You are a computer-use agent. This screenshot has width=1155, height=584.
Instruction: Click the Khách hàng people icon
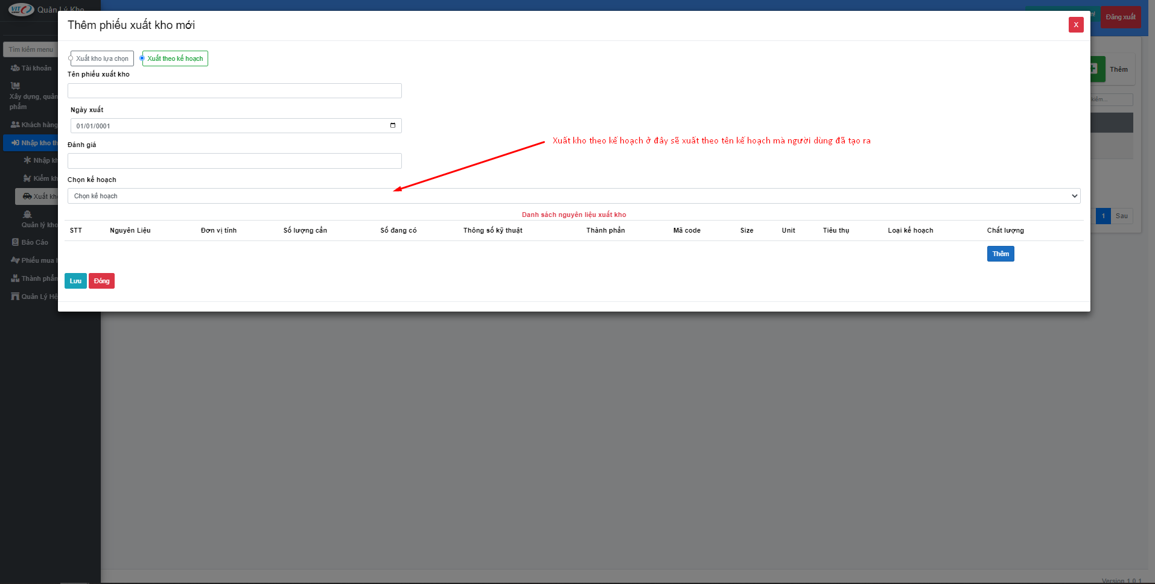coord(15,125)
